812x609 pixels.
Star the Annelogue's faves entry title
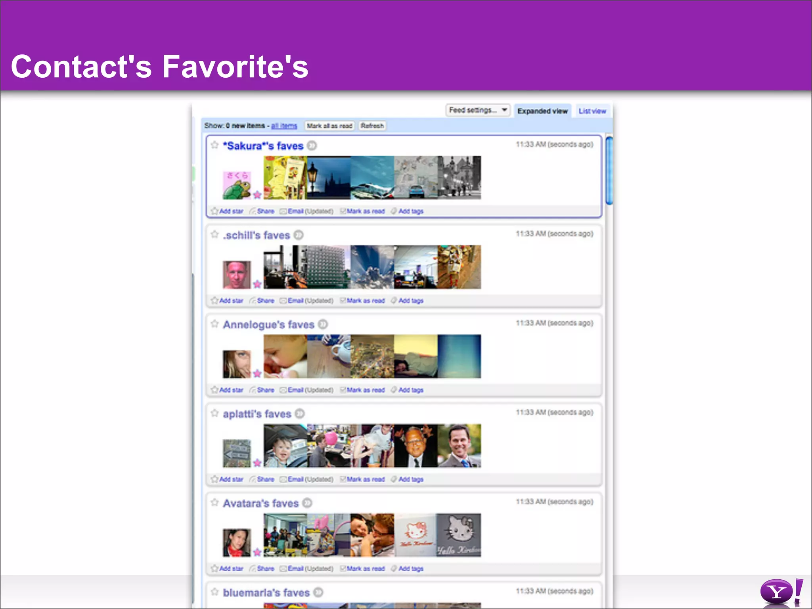pos(214,324)
